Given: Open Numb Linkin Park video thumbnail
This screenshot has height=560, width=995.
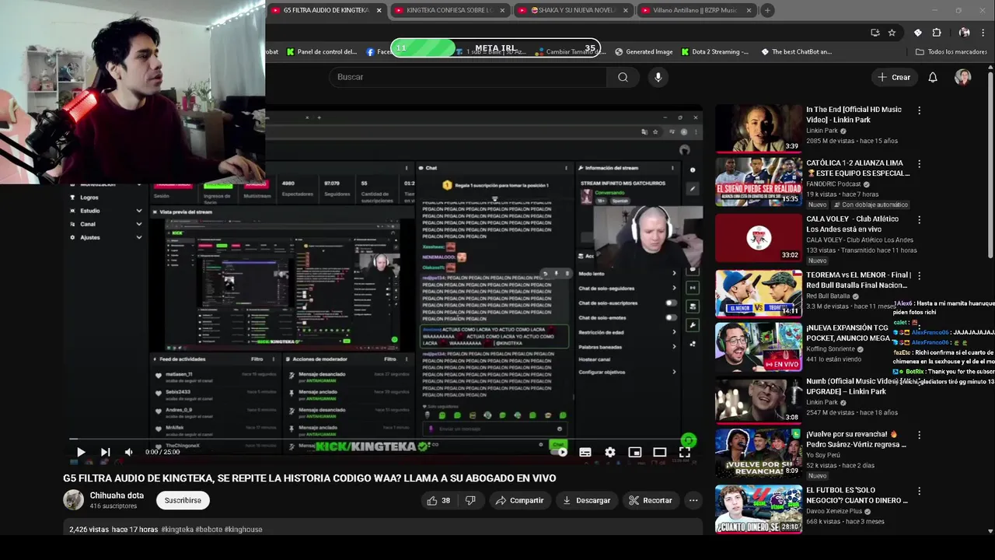Looking at the screenshot, I should point(759,400).
